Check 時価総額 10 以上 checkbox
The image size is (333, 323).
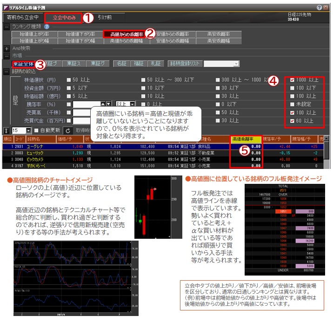[143, 96]
